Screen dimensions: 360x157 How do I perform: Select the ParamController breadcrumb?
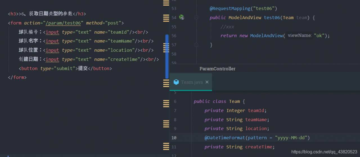point(217,69)
